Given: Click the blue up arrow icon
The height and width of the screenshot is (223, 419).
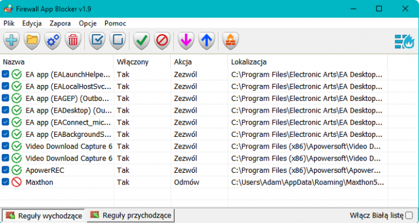Looking at the screenshot, I should [207, 41].
